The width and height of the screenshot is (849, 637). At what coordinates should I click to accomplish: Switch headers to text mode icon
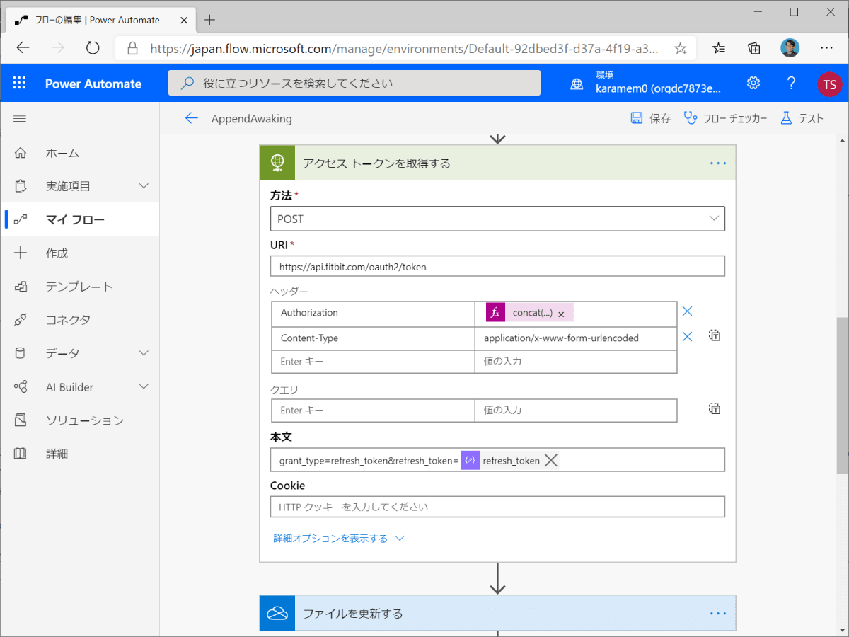(x=715, y=335)
